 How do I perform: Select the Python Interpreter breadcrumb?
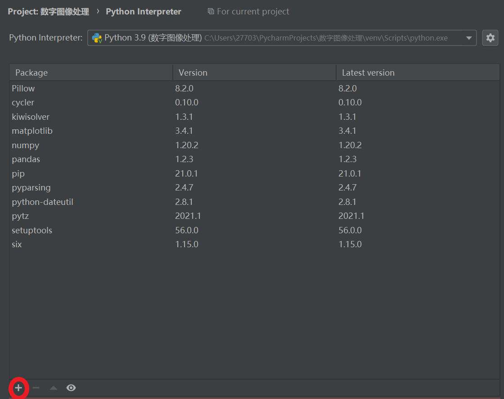coord(143,11)
